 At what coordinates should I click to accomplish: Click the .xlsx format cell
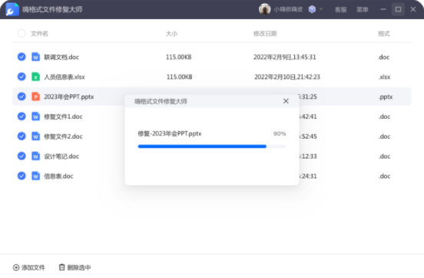click(x=384, y=77)
